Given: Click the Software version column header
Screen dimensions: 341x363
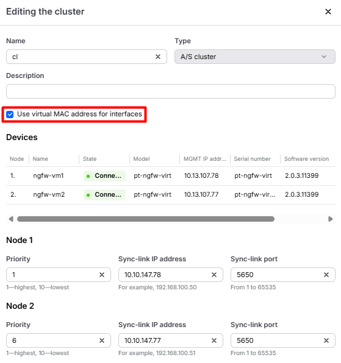Looking at the screenshot, I should (306, 159).
